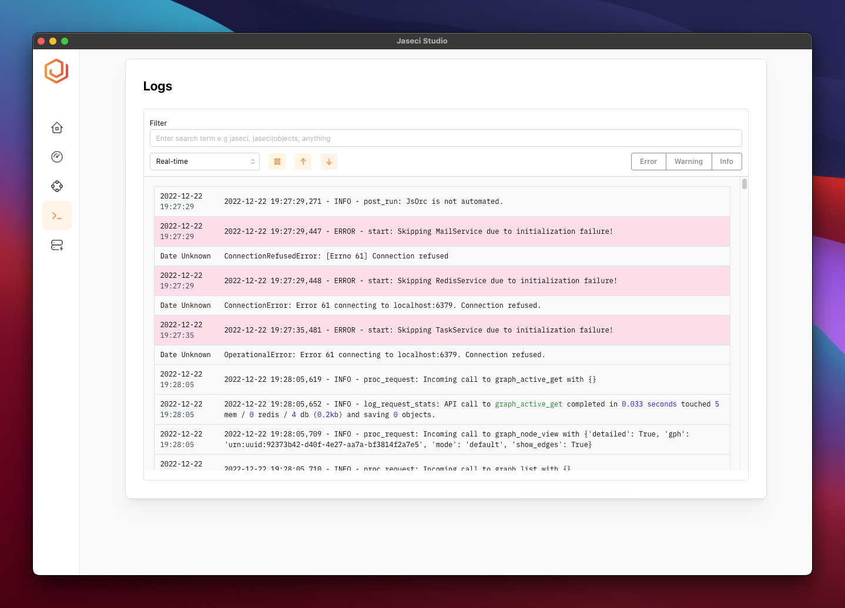
Task: Pause the real-time log stream
Action: tap(277, 162)
